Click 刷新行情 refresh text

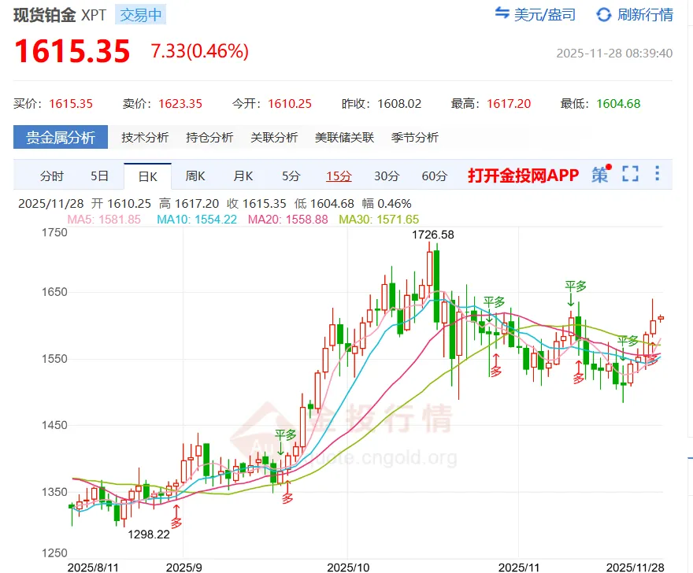pos(645,15)
